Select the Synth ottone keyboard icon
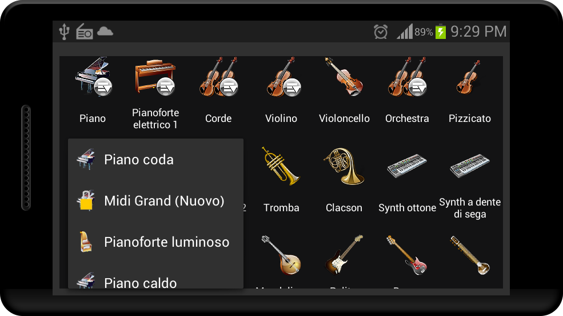The image size is (563, 316). 407,166
